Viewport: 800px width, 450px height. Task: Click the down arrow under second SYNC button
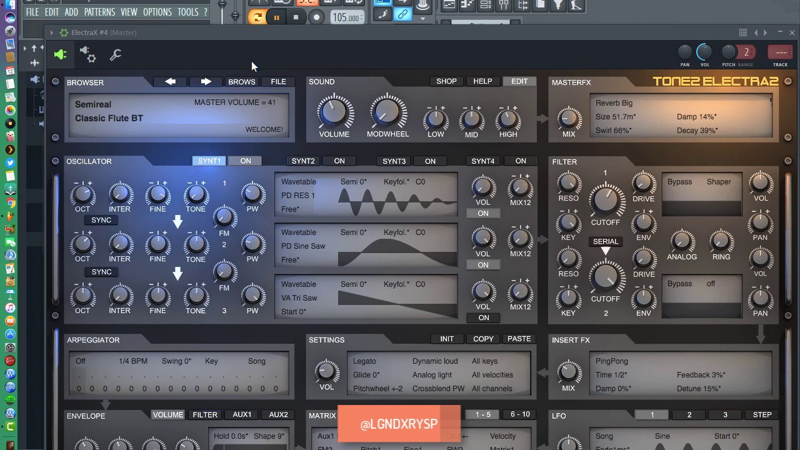[x=177, y=273]
